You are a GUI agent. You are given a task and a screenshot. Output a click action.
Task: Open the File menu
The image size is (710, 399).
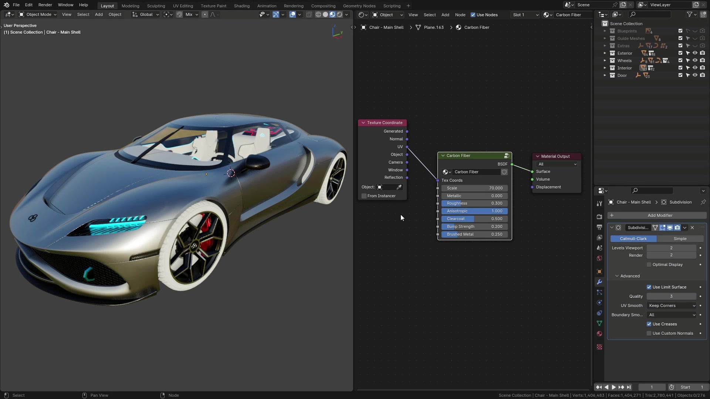(x=16, y=5)
